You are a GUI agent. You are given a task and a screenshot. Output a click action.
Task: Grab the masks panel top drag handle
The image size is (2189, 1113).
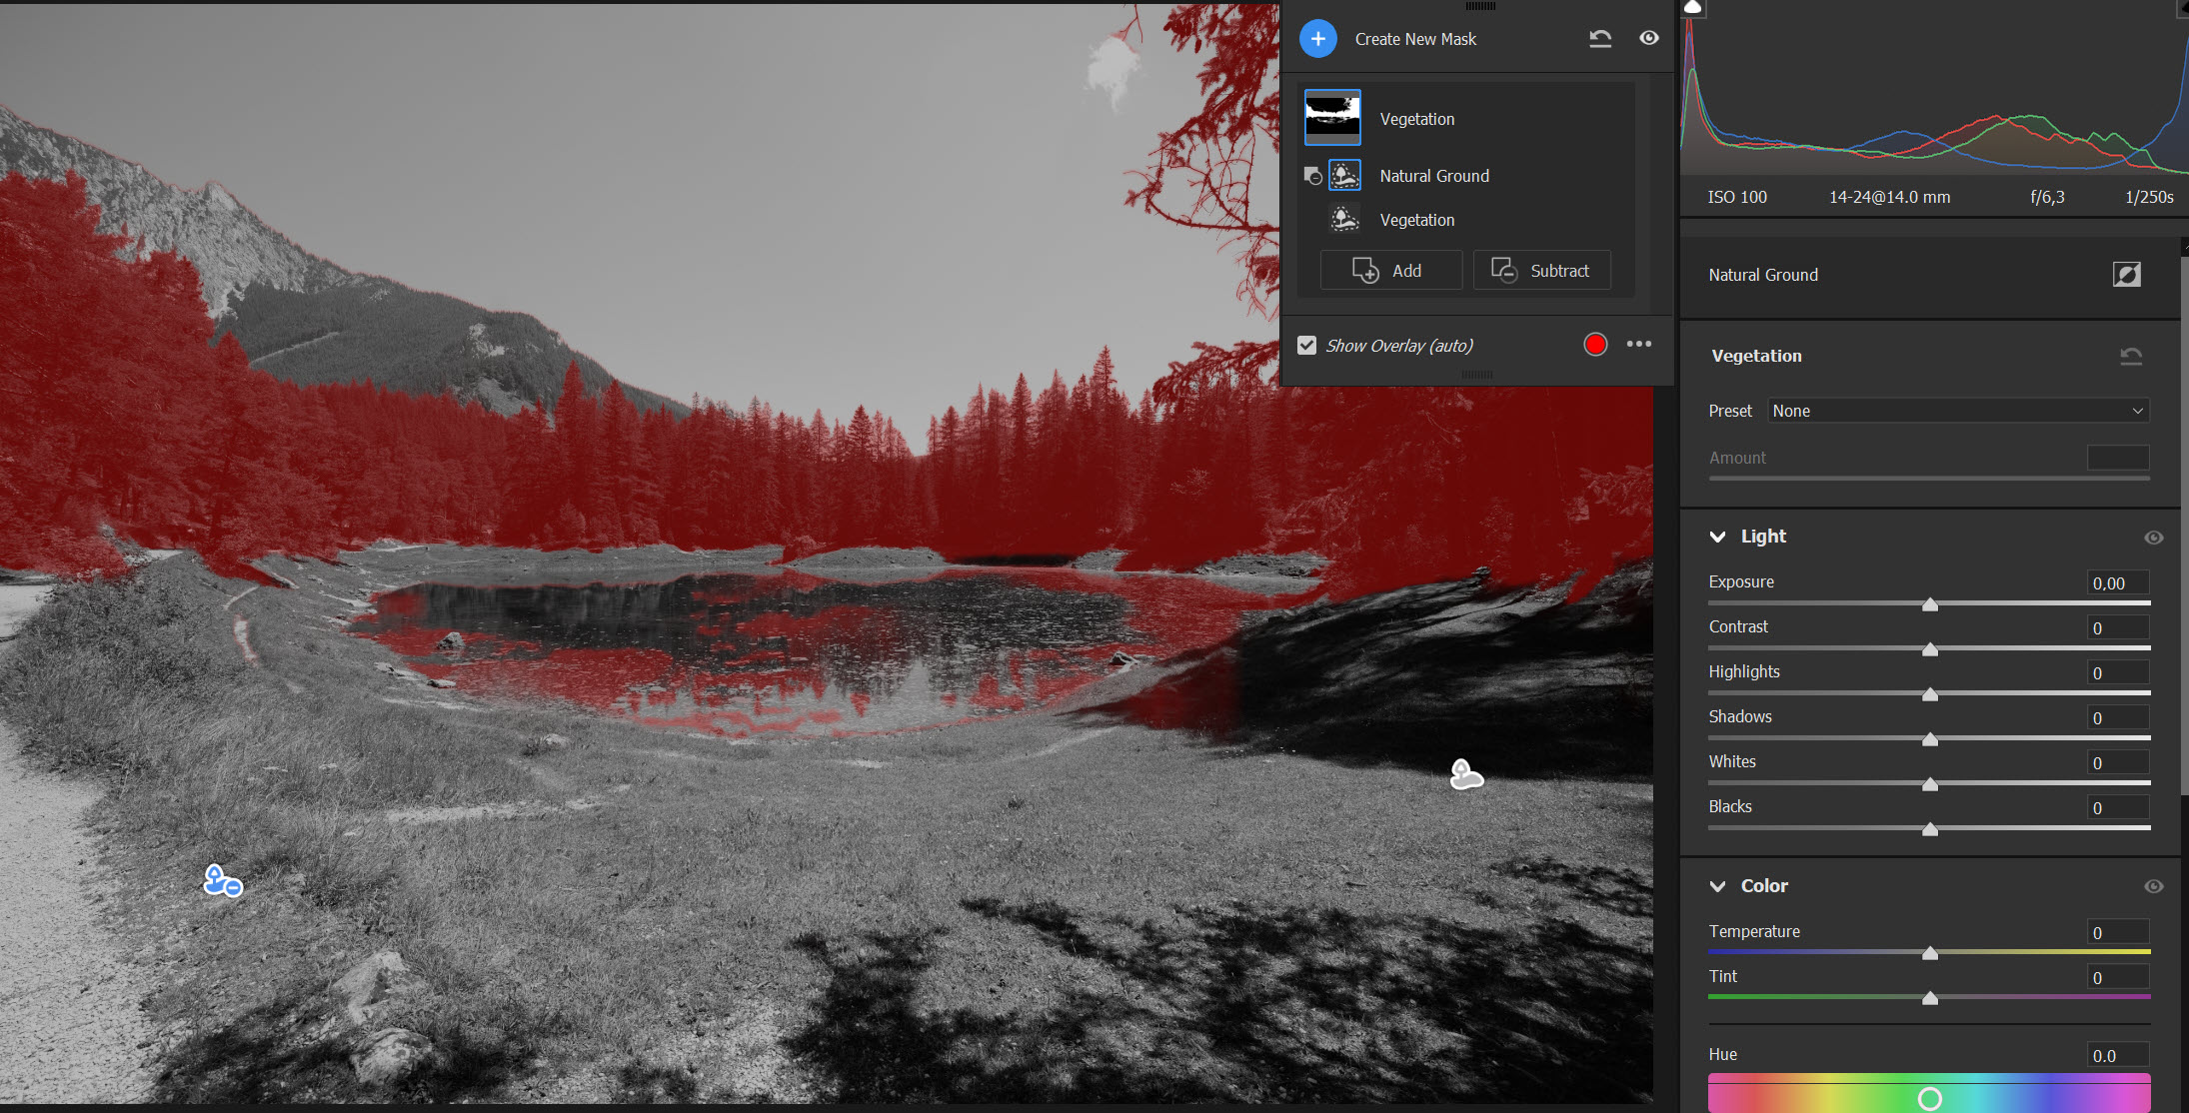(1480, 6)
